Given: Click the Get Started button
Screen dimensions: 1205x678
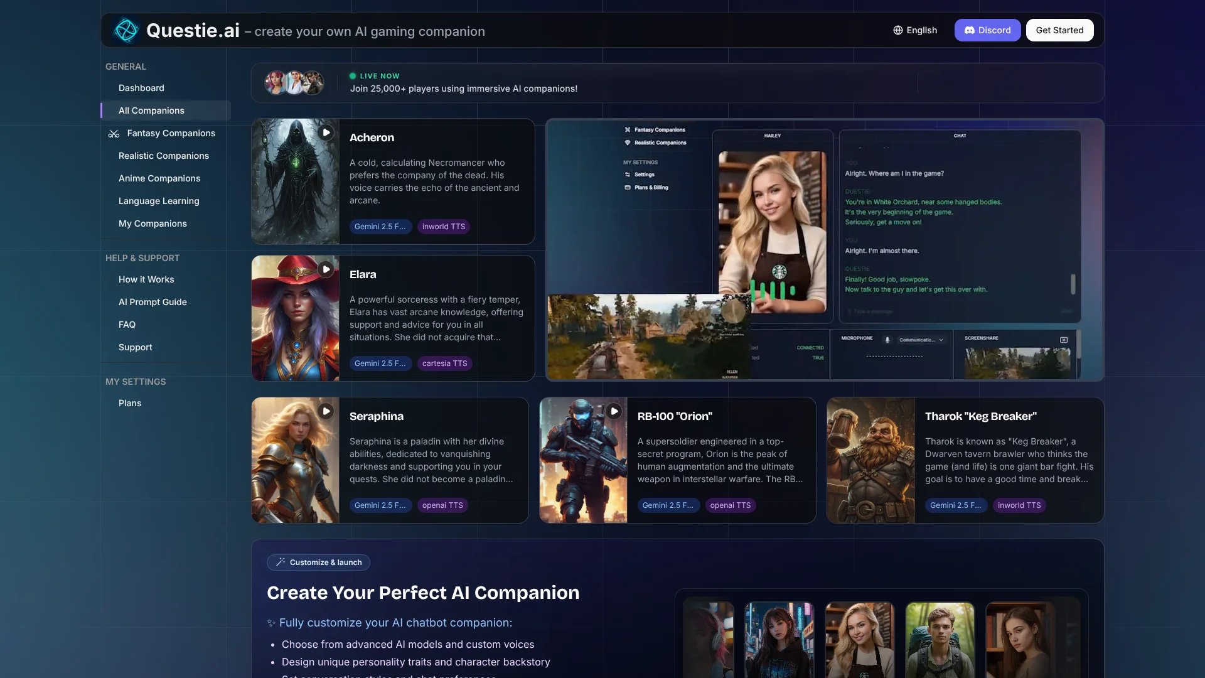Looking at the screenshot, I should 1059,30.
